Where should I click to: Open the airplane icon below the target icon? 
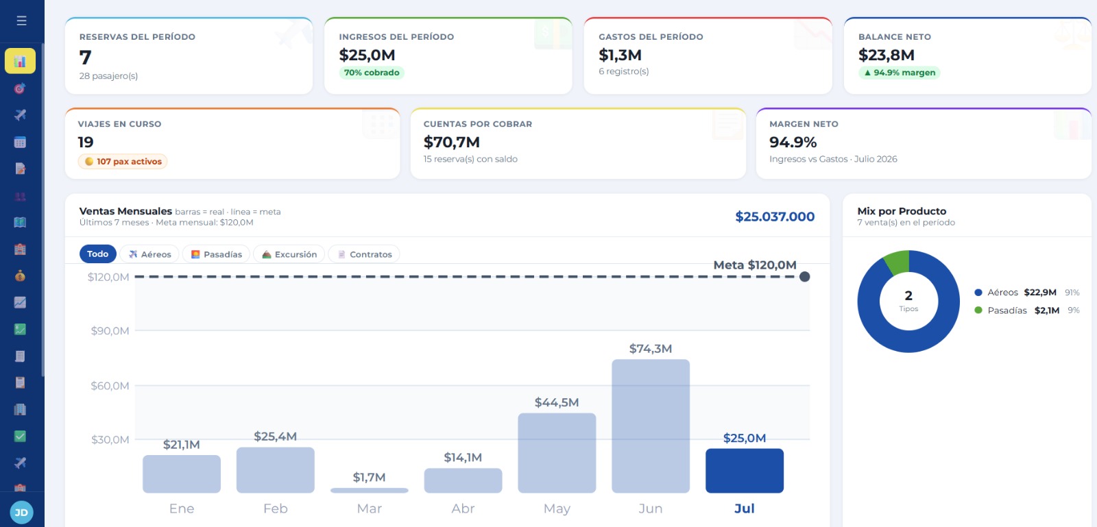click(x=20, y=114)
